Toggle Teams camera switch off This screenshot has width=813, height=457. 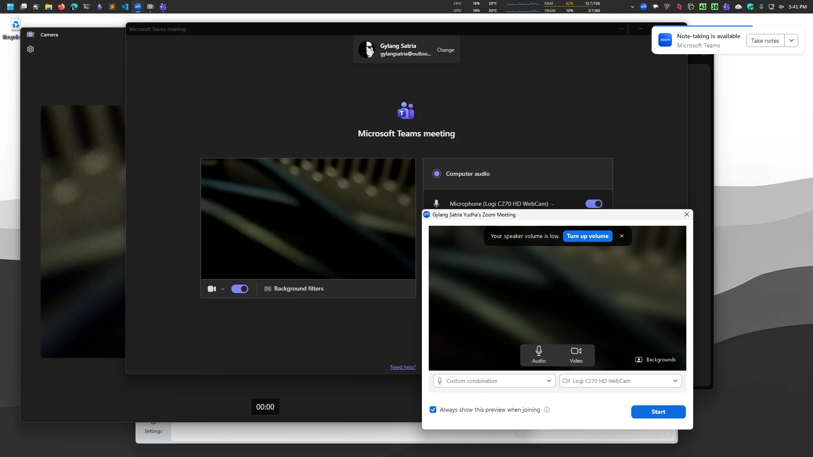(240, 289)
